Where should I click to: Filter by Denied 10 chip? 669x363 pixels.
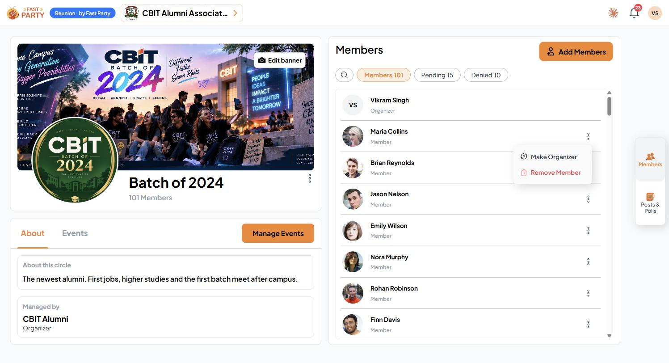click(x=486, y=75)
